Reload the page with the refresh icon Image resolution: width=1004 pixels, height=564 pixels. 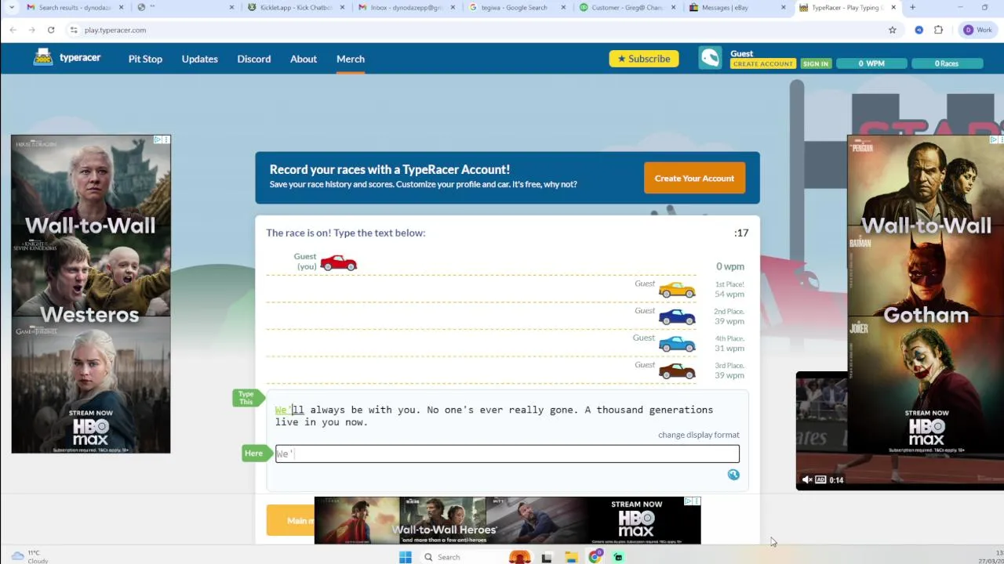51,30
